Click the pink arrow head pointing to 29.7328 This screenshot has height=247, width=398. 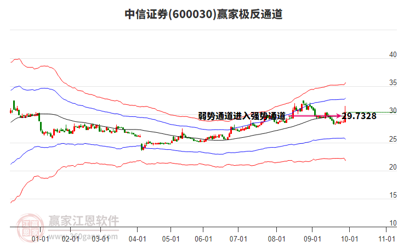coord(338,116)
